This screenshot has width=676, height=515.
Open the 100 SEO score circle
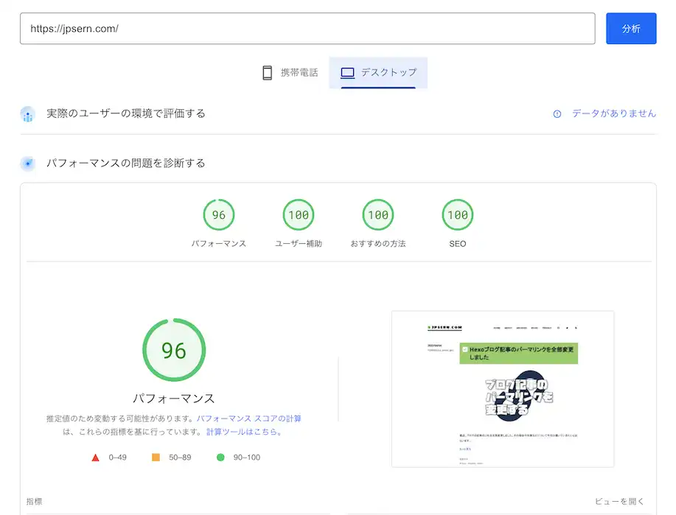(457, 214)
